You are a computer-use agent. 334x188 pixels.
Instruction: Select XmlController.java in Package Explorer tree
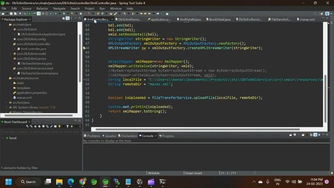click(31, 49)
